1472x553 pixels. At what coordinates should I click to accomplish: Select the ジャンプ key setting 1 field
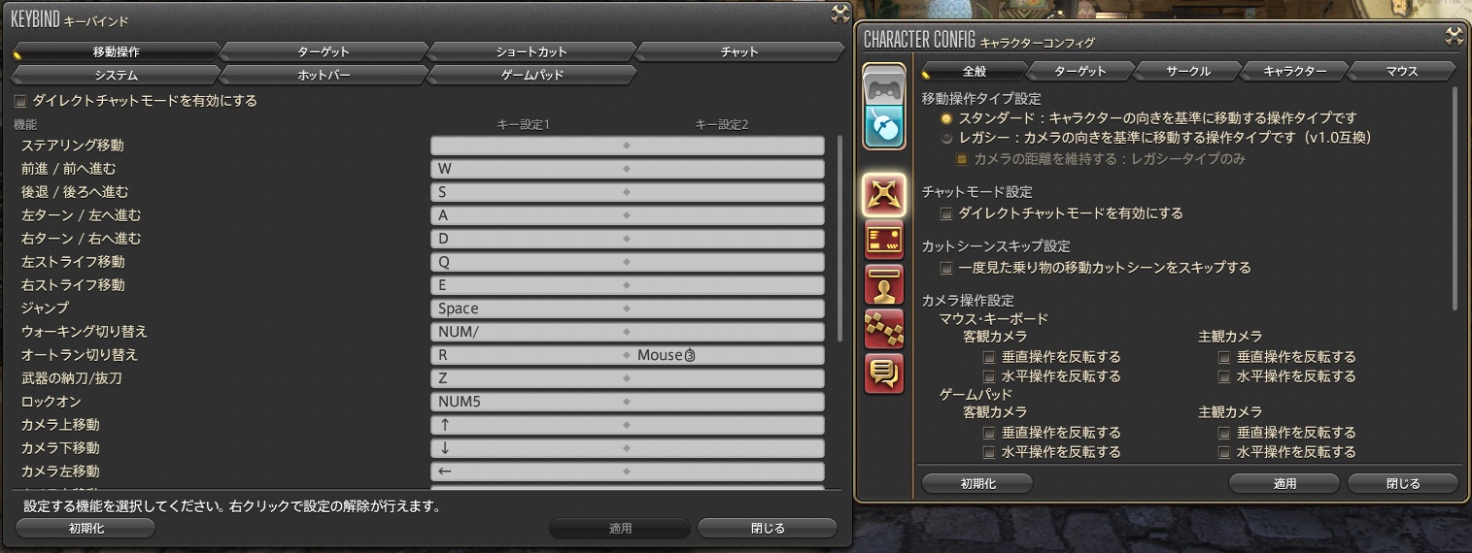click(529, 309)
